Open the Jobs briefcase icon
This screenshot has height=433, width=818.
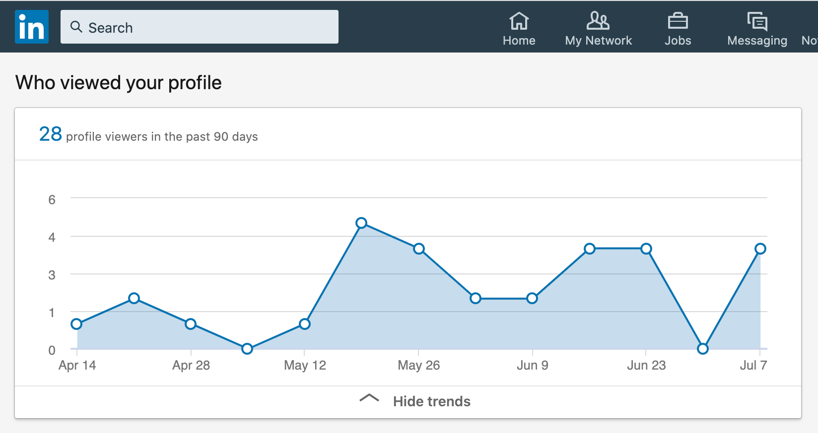point(678,21)
